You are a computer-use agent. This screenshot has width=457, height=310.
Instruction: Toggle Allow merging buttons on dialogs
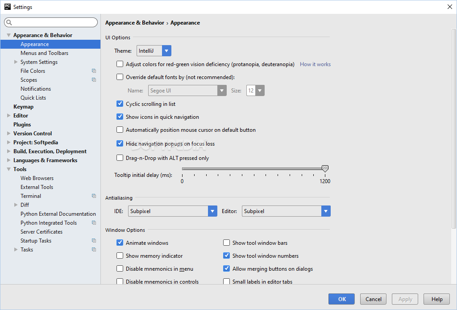[226, 268]
